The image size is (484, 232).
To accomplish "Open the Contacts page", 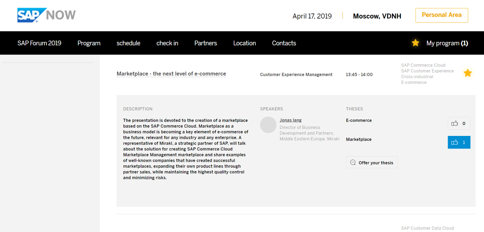I will click(x=284, y=43).
